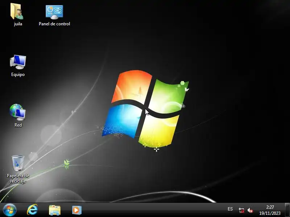This screenshot has width=290, height=217.
Task: Open the clock showing 2:27
Action: pos(270,207)
